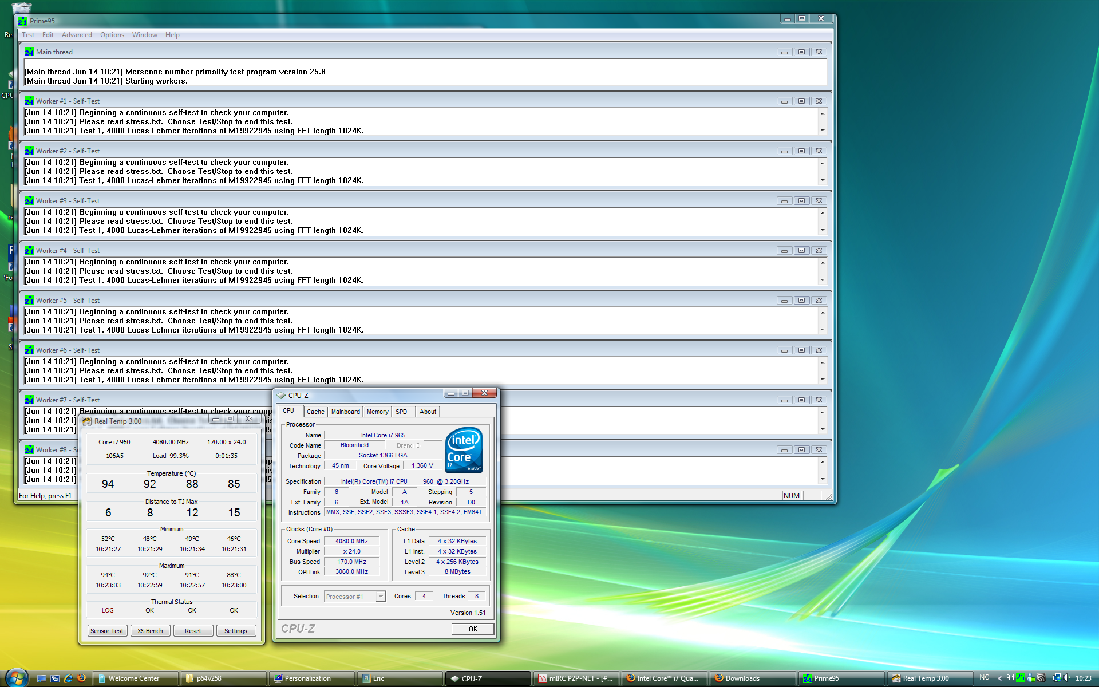
Task: Switch to the Intel Core i7 Firefox taskbar button
Action: tap(665, 678)
